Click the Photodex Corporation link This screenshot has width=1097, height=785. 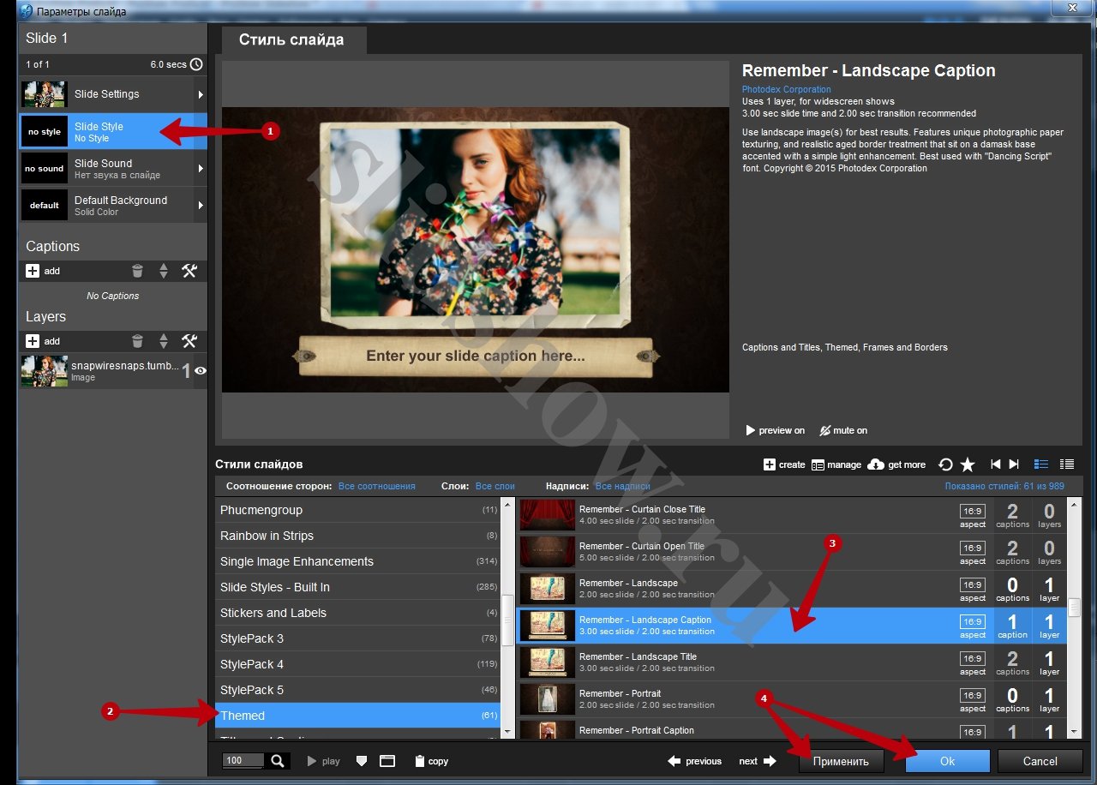pyautogui.click(x=786, y=89)
